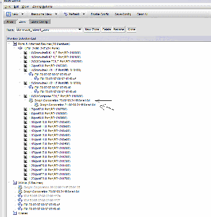Click Save Config in the toolbar
Image resolution: width=211 pixels, height=217 pixels.
point(123,14)
